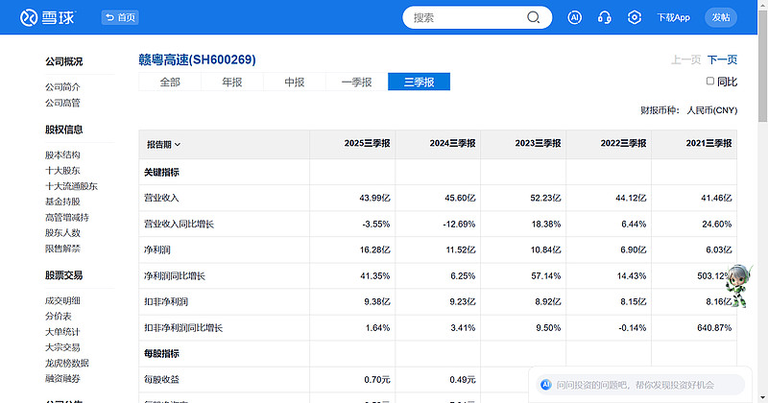The height and width of the screenshot is (403, 768).
Task: Open 龙虎榜数据 in the sidebar
Action: pos(67,363)
